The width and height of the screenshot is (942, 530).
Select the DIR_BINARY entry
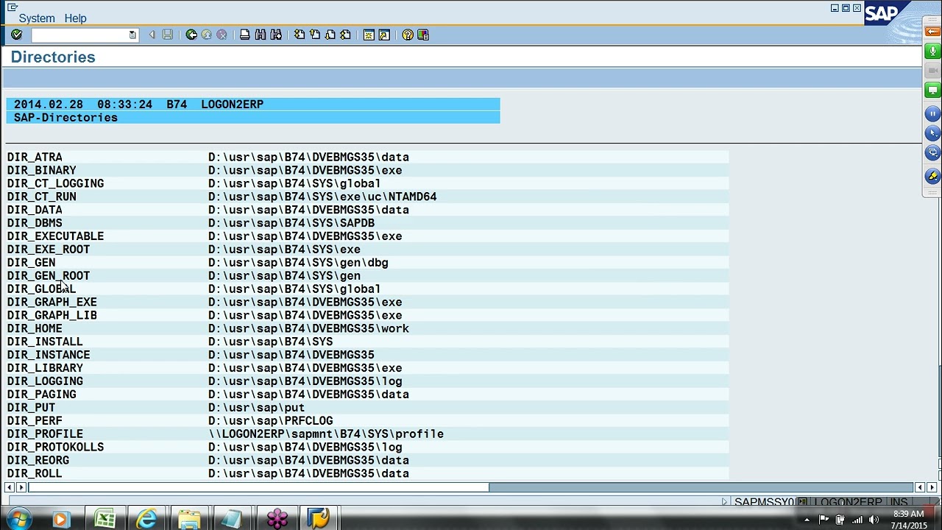[x=42, y=170]
